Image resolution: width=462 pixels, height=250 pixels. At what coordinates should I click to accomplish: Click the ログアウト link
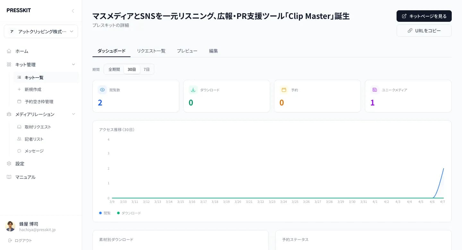[20, 240]
